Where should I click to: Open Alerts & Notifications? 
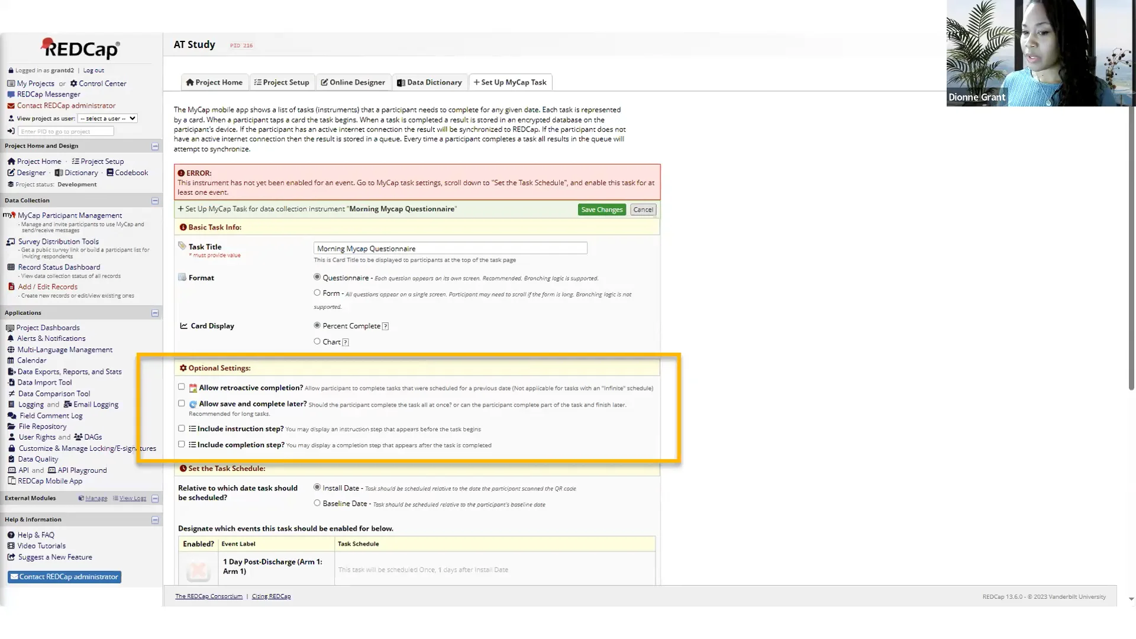(x=51, y=338)
